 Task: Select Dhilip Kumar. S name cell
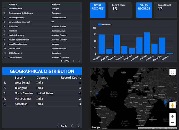15,53
